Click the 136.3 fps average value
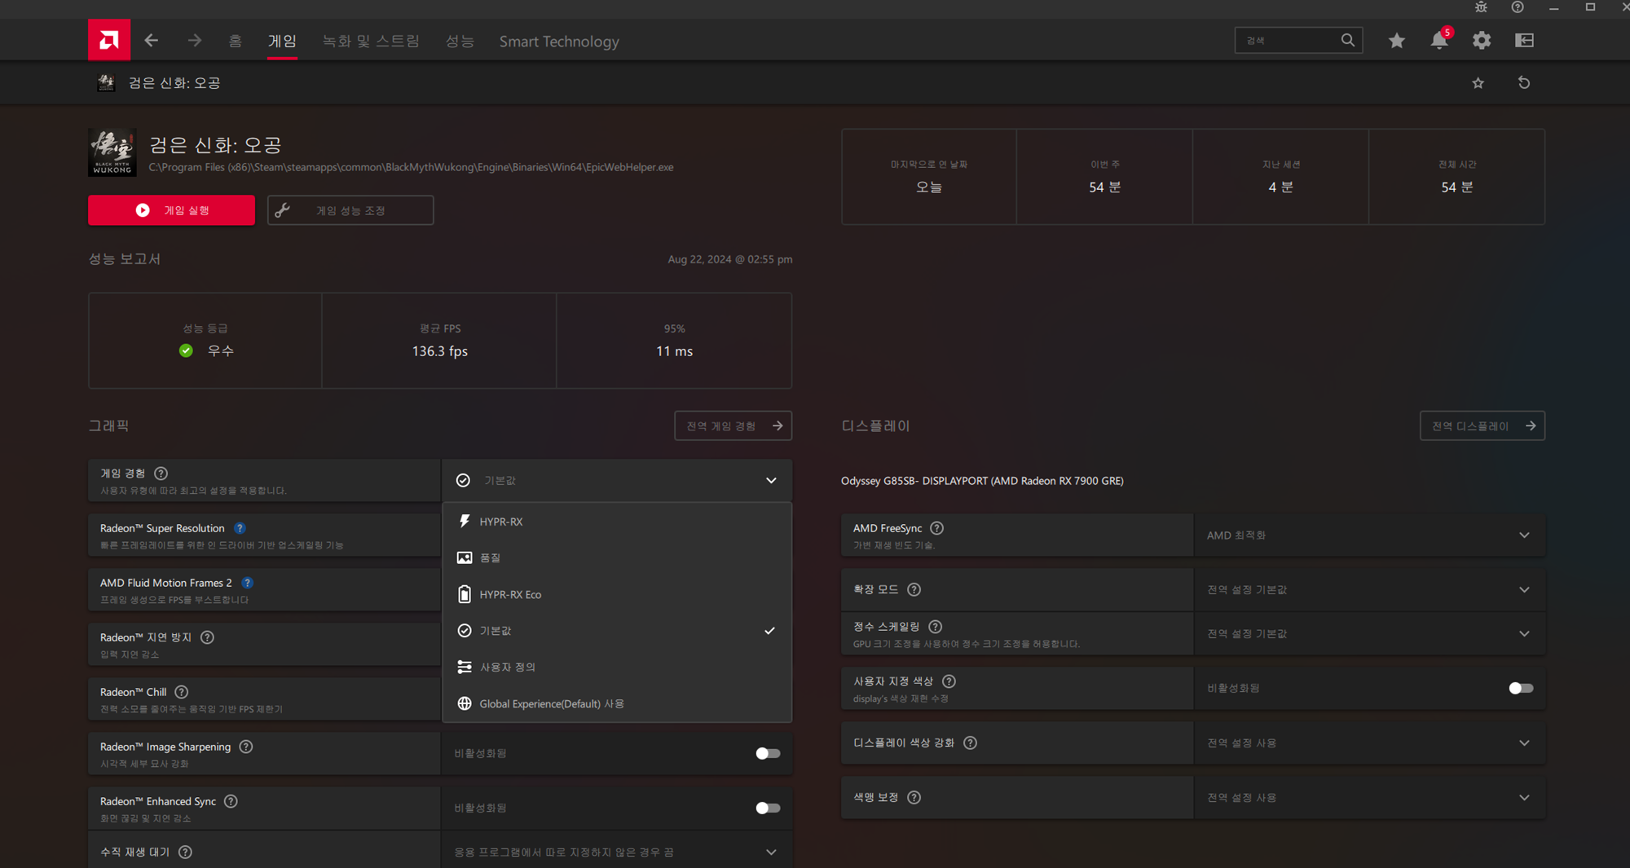This screenshot has height=868, width=1630. [439, 351]
